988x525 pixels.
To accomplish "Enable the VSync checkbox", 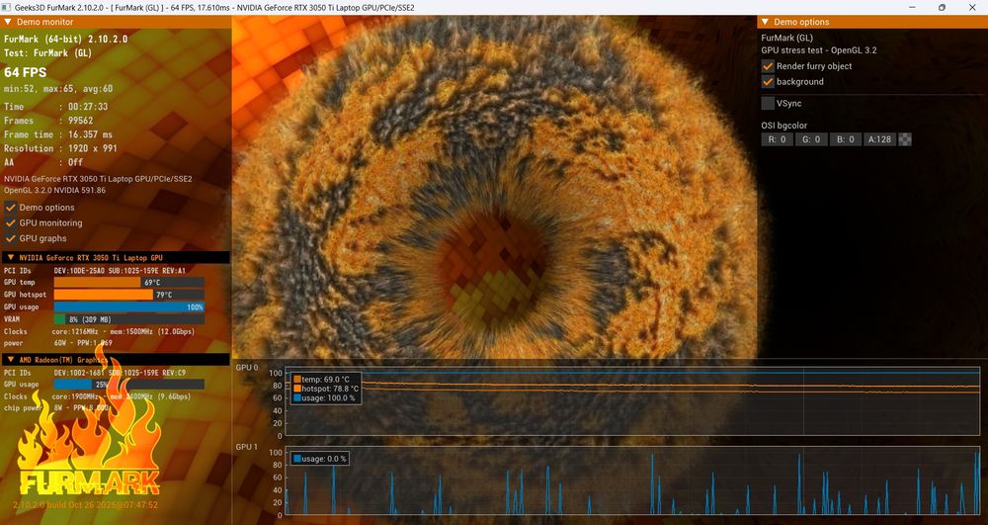I will [768, 104].
